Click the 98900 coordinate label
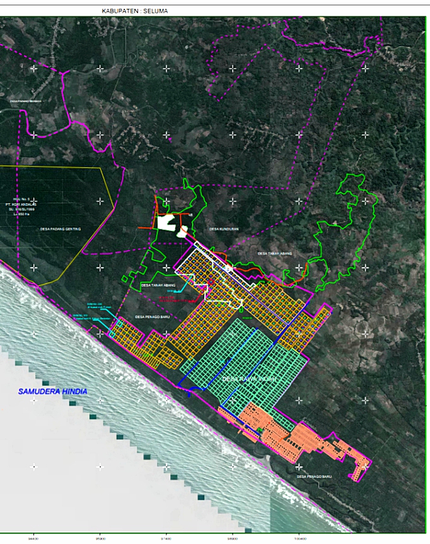 click(233, 539)
